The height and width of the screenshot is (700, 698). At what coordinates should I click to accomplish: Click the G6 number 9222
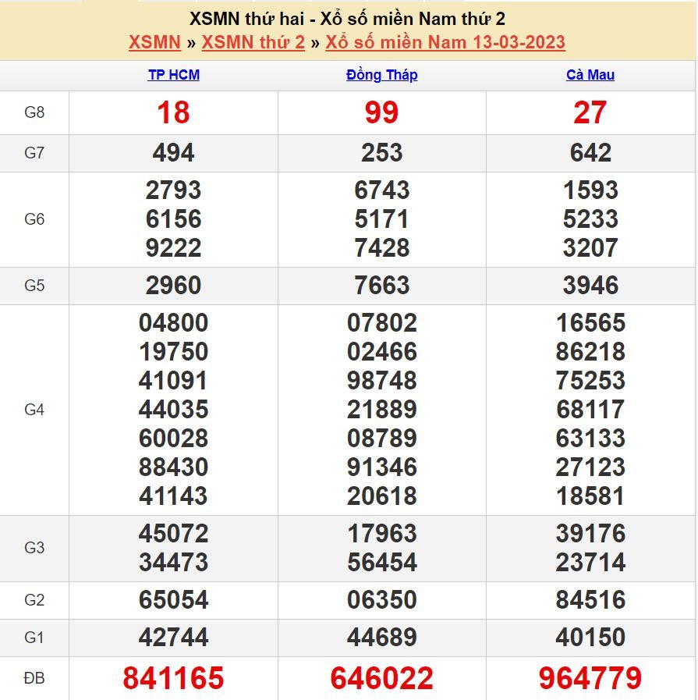[x=173, y=247]
